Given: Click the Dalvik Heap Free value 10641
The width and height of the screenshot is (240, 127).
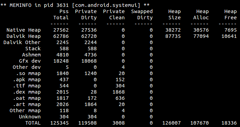Looking at the screenshot, I should click(229, 36).
